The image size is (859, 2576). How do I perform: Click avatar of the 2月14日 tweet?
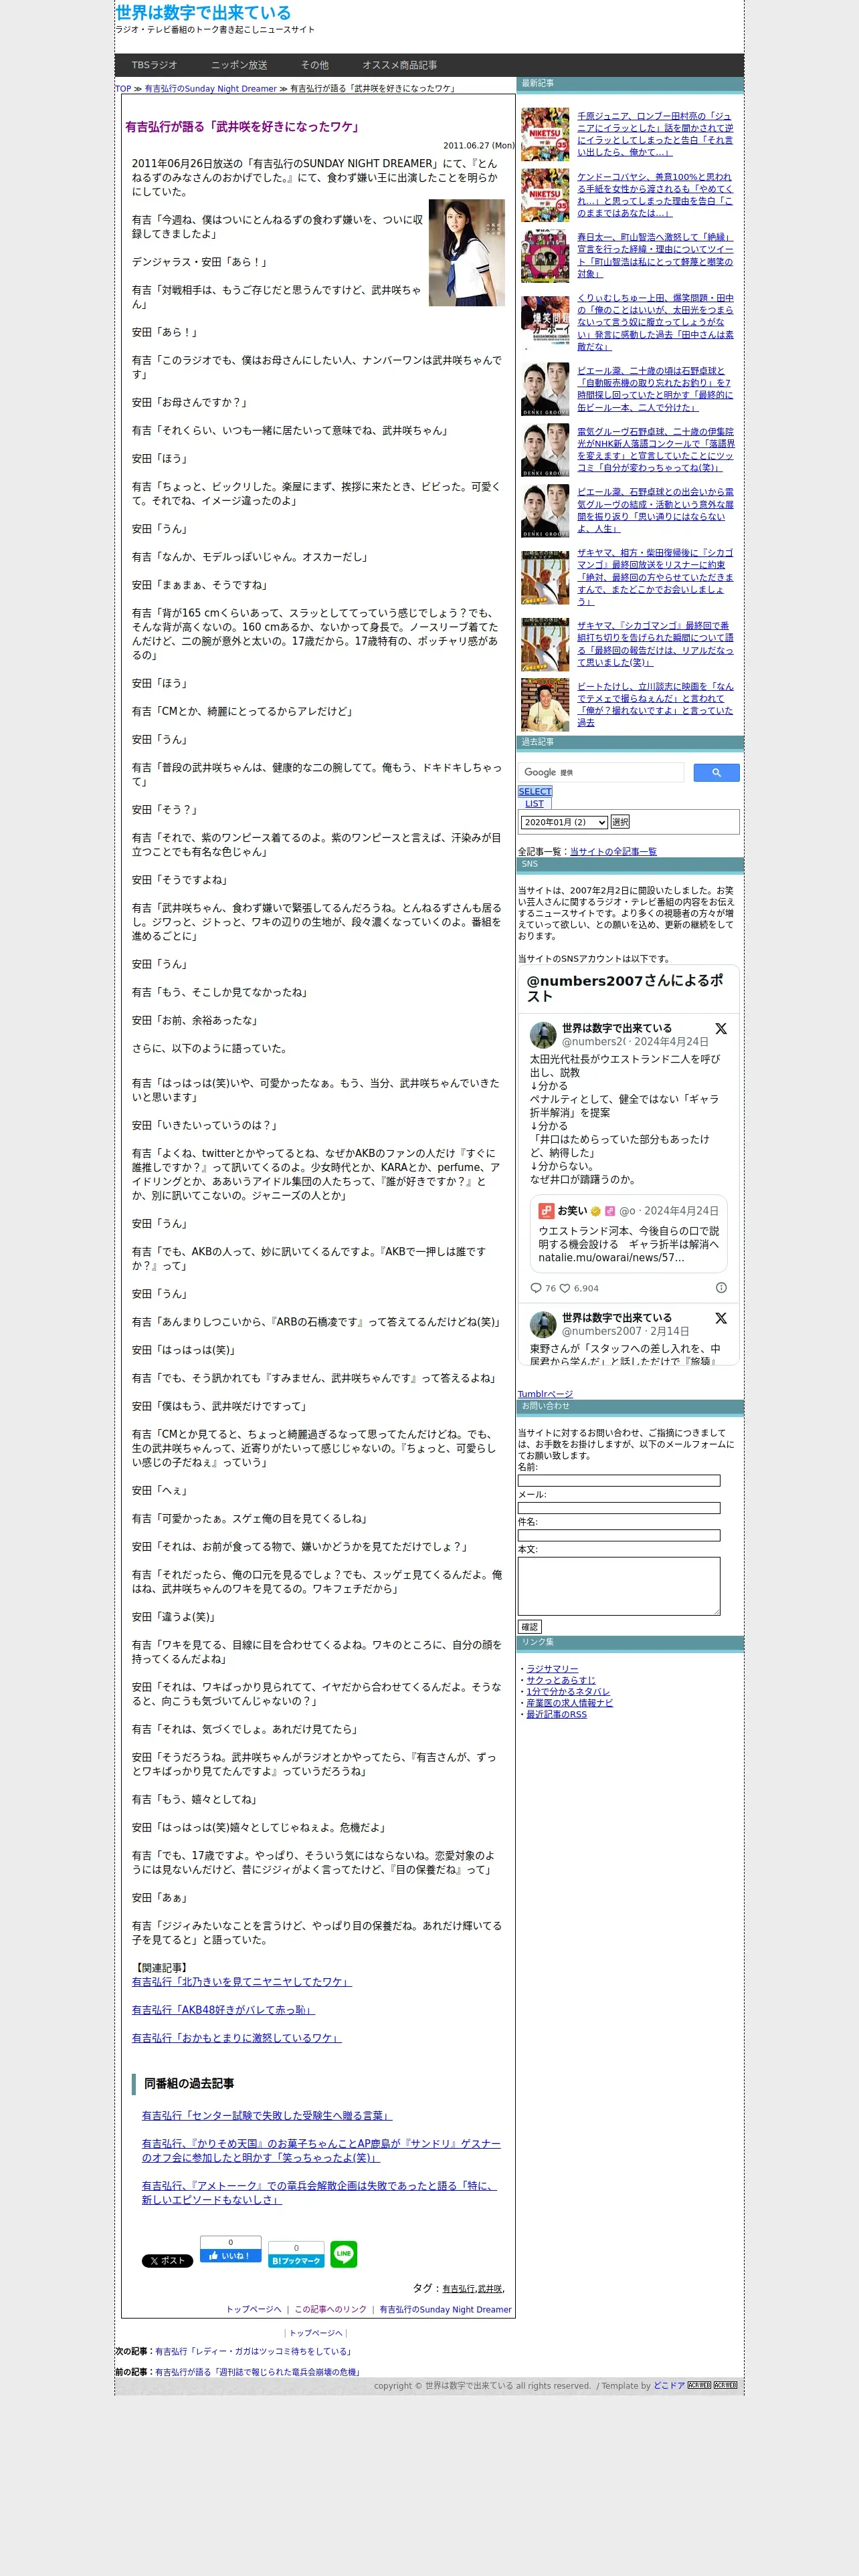543,1324
